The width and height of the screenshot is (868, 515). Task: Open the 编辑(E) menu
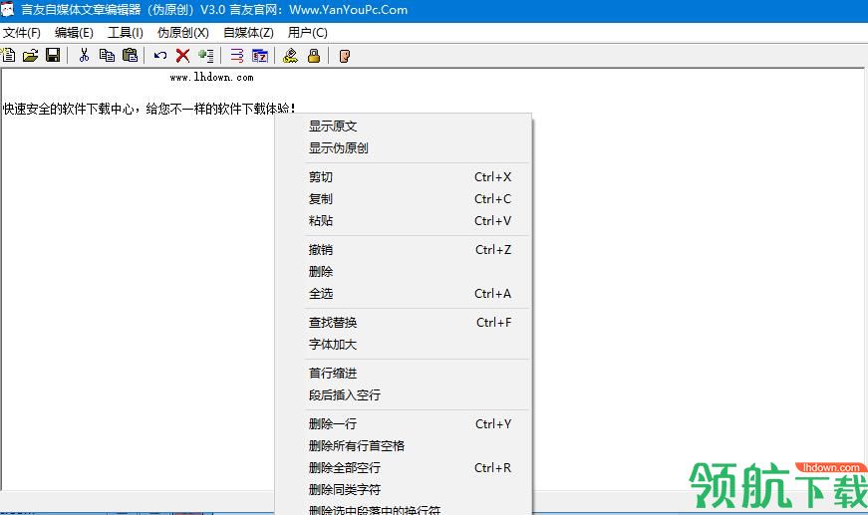(x=74, y=33)
